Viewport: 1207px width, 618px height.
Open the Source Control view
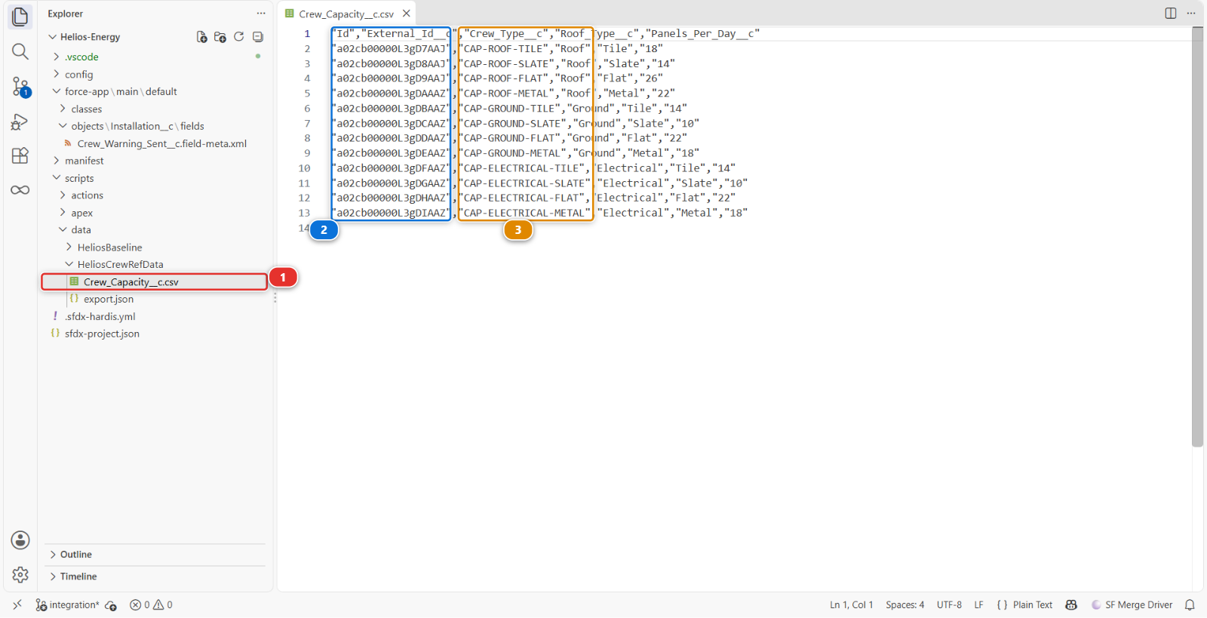click(x=20, y=87)
